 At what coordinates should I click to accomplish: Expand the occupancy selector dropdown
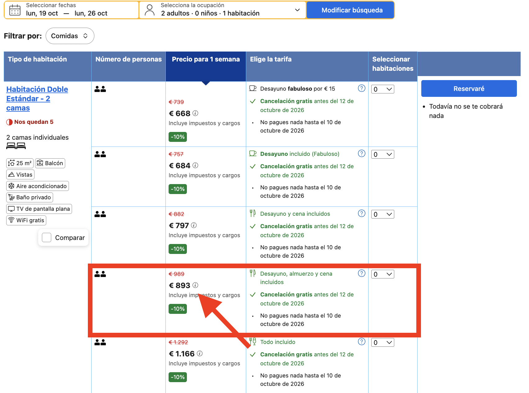coord(297,10)
